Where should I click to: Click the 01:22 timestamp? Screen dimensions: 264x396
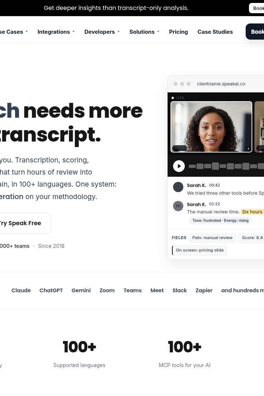[214, 204]
